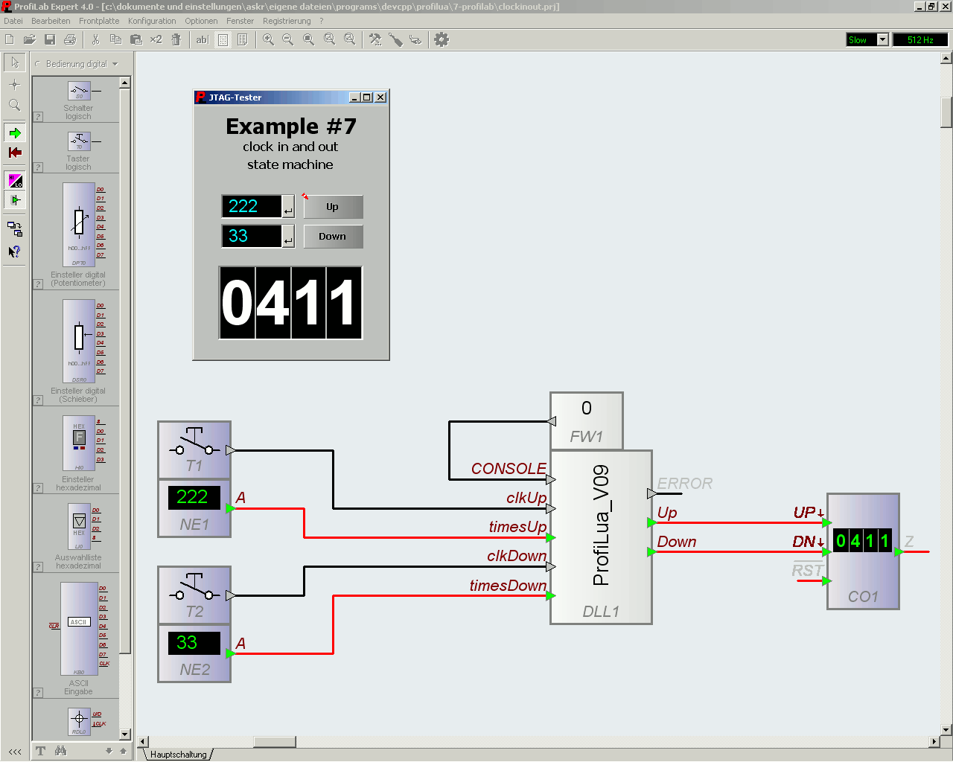Screen dimensions: 953x762
Task: Select the HI/LO logic level tool
Action: click(x=14, y=180)
